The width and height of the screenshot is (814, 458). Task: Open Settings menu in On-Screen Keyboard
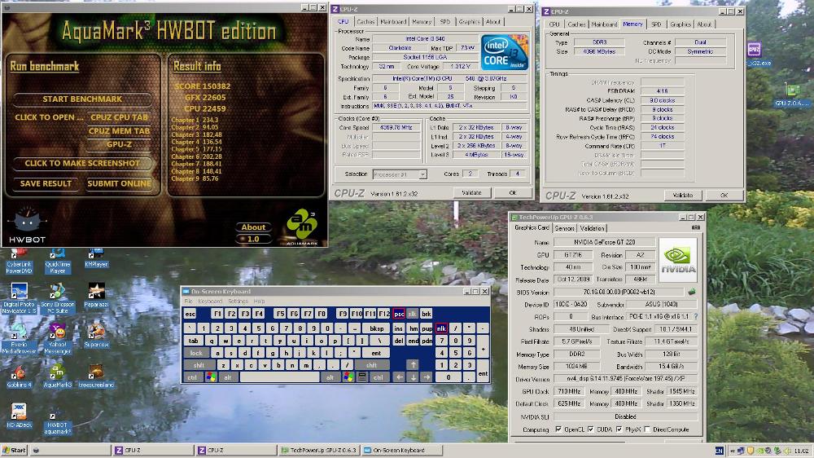coord(239,302)
